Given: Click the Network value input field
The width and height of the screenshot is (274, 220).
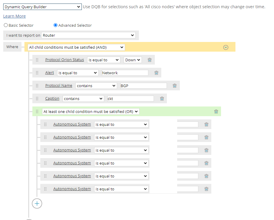Looking at the screenshot, I should tap(125, 73).
